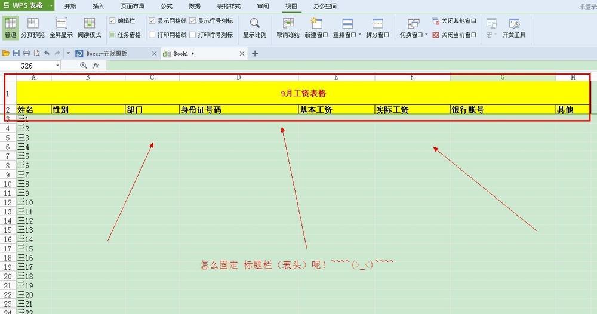
Task: Click Arrange Windows (重排窗口) icon
Action: click(x=347, y=24)
